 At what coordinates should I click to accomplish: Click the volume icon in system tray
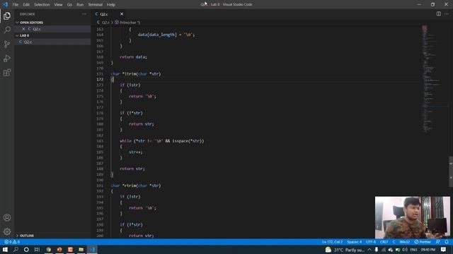pos(405,250)
